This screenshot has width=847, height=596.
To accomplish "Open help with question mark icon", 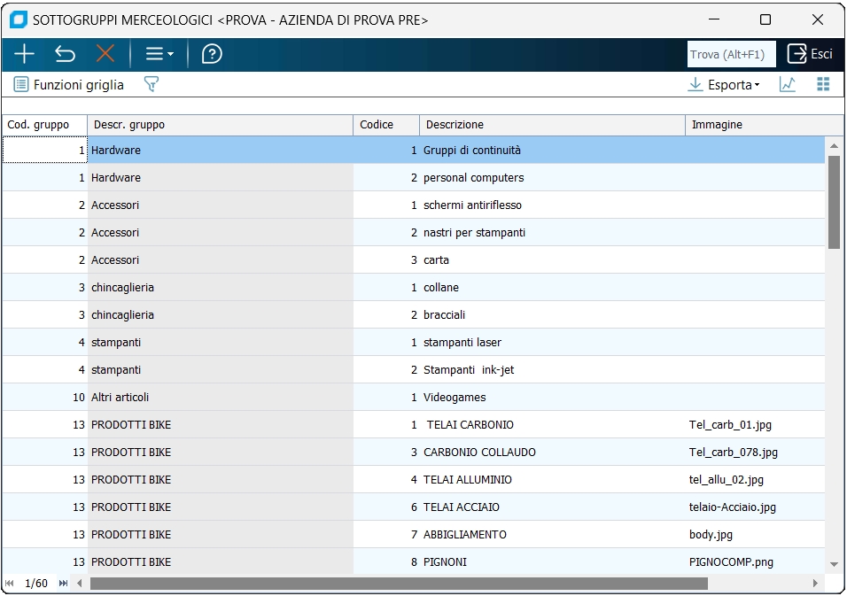I will (x=212, y=54).
